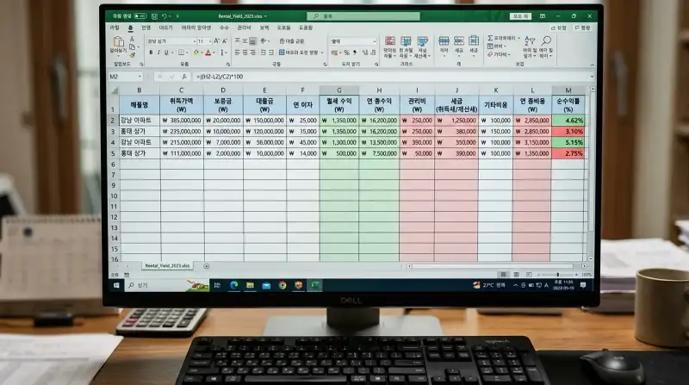This screenshot has height=385, width=689.
Task: Open Conditional Formatting in the ribbon
Action: coord(389,46)
